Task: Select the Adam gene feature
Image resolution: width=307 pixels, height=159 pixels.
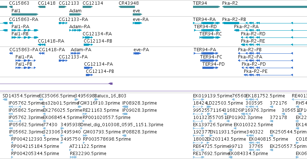Action: (x=75, y=14)
